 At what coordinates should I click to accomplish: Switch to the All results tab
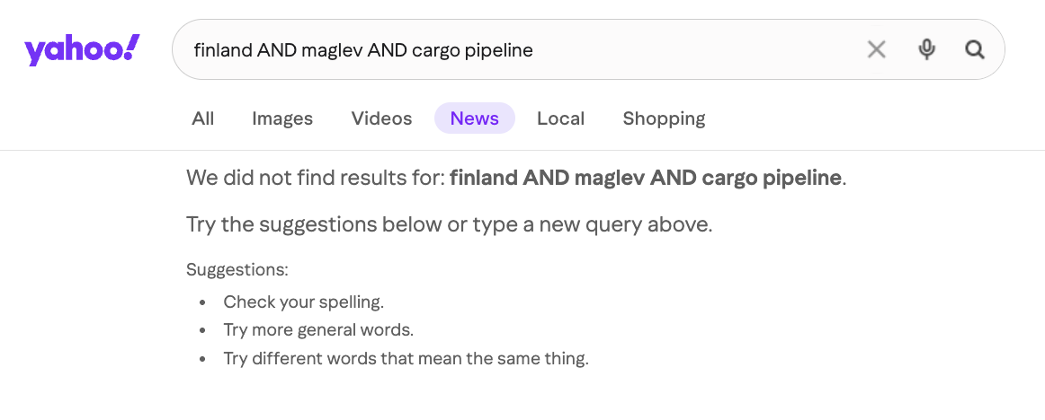point(203,118)
